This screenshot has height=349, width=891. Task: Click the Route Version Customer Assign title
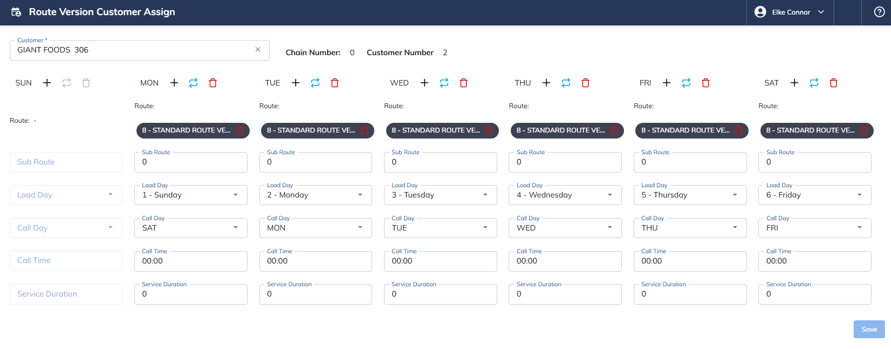click(102, 12)
